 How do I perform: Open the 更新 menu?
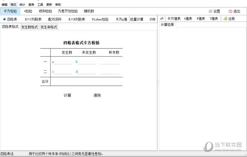[x=49, y=5]
